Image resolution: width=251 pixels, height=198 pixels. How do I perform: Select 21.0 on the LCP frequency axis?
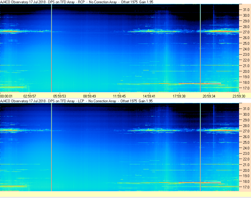tap(246, 165)
